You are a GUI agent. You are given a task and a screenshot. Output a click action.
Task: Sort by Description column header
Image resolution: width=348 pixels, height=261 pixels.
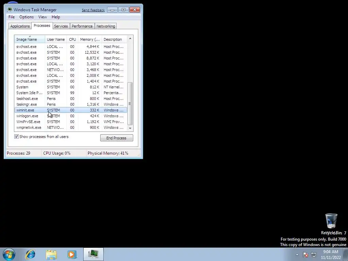(114, 39)
